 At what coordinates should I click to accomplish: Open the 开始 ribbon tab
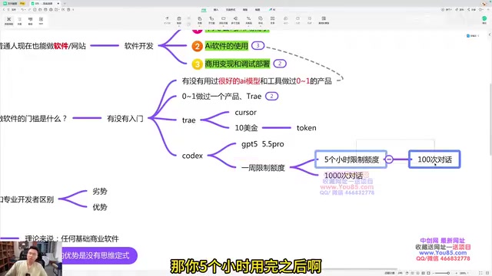point(204,10)
